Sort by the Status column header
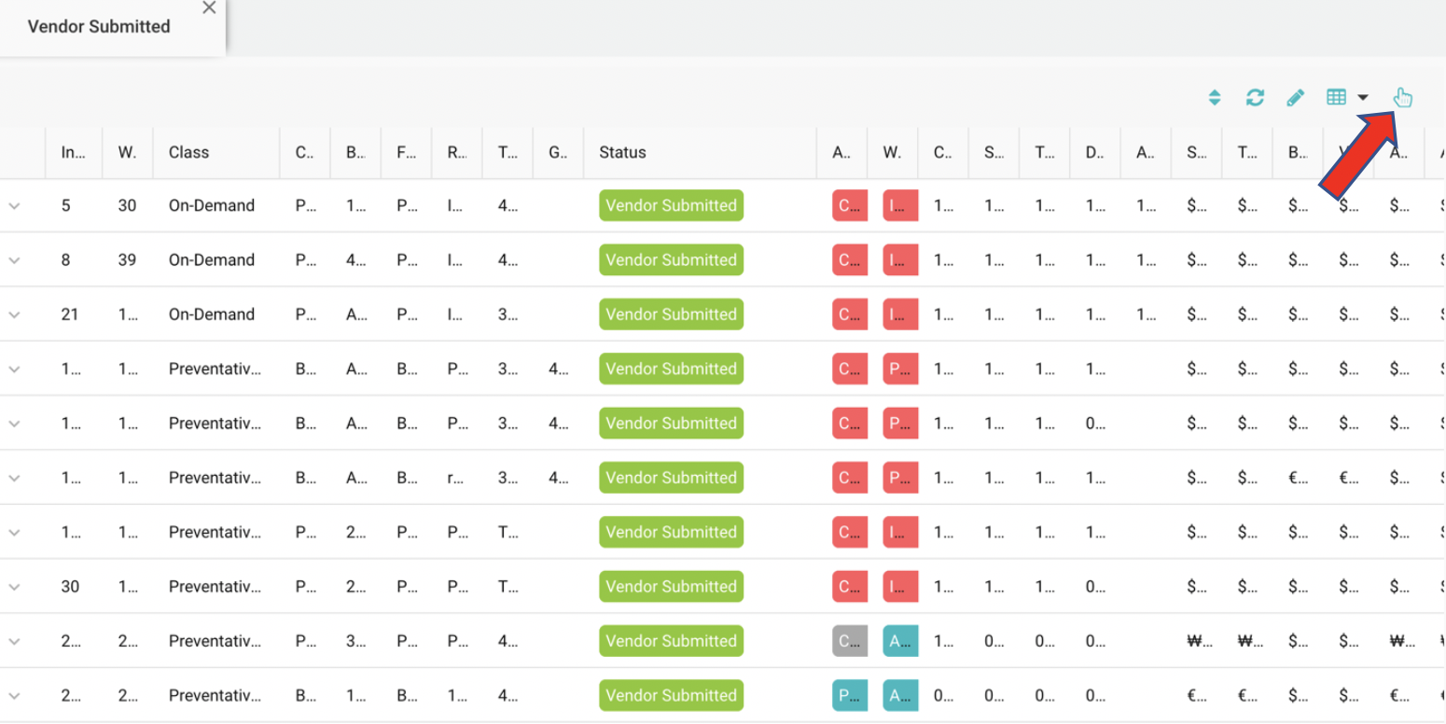The height and width of the screenshot is (724, 1446). tap(622, 152)
